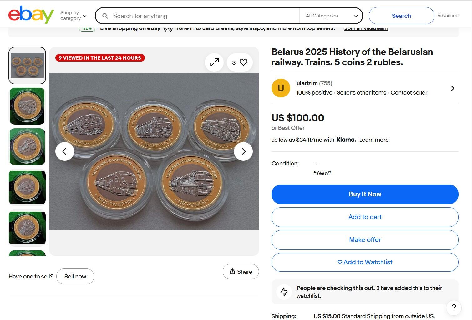Open Klarna Learn more link
Viewport: 472px width, 320px height.
[374, 140]
